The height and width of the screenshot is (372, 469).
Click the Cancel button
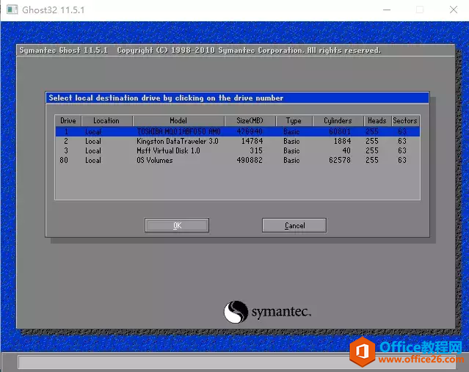click(x=294, y=225)
